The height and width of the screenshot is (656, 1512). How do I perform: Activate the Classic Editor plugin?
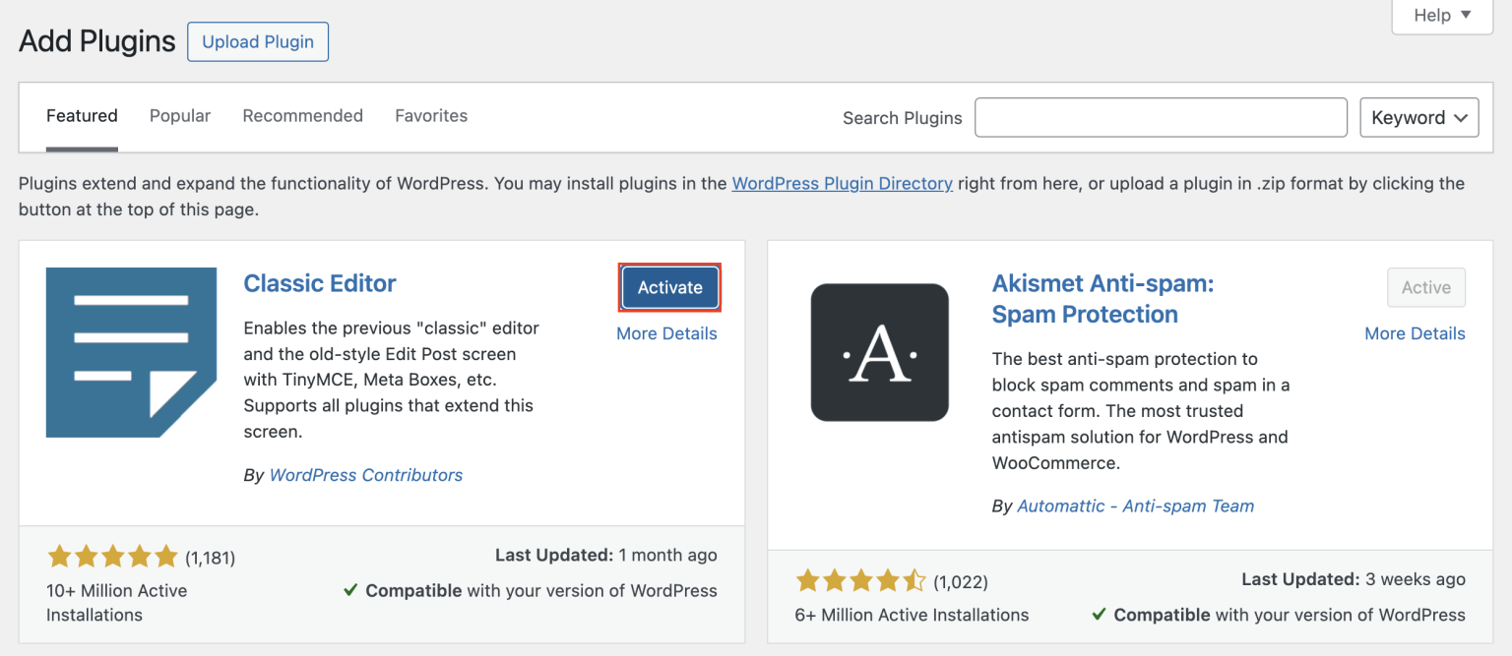(x=669, y=287)
